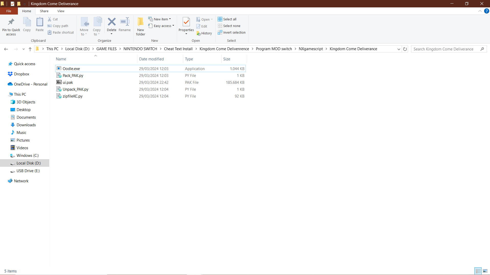This screenshot has width=490, height=275.
Task: Select the zipfileKC.py file
Action: tap(150, 96)
